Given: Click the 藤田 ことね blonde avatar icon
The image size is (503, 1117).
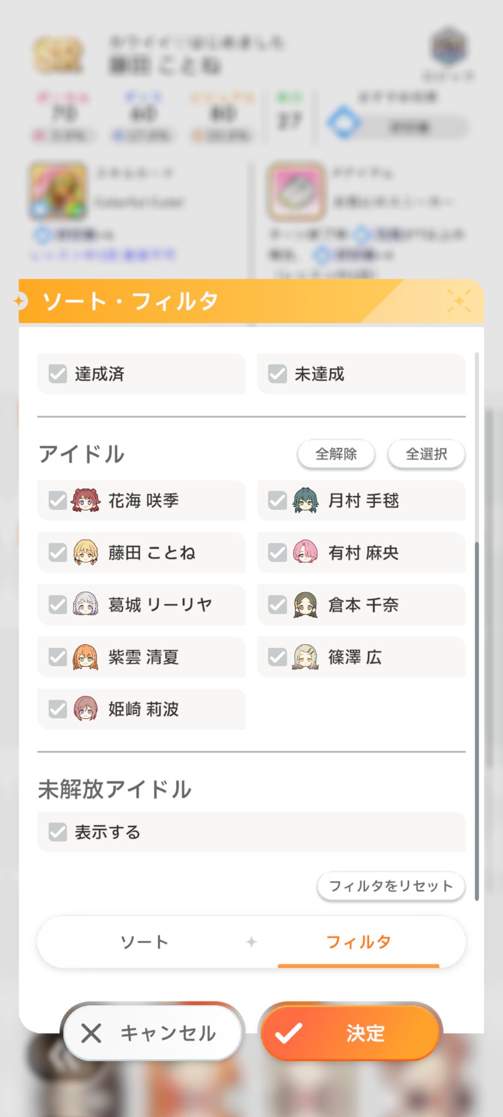Looking at the screenshot, I should pos(86,552).
